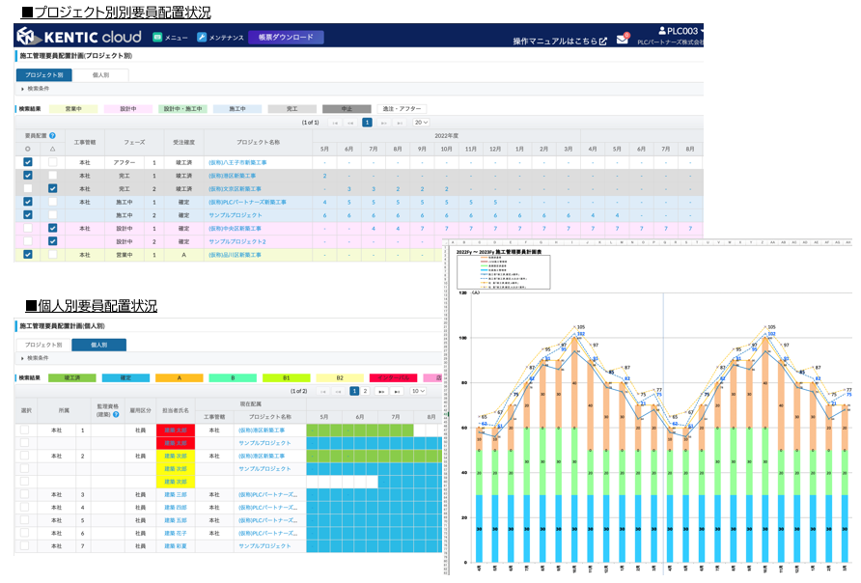Go to last page in project table
Screen dimensions: 861x583
[400, 123]
